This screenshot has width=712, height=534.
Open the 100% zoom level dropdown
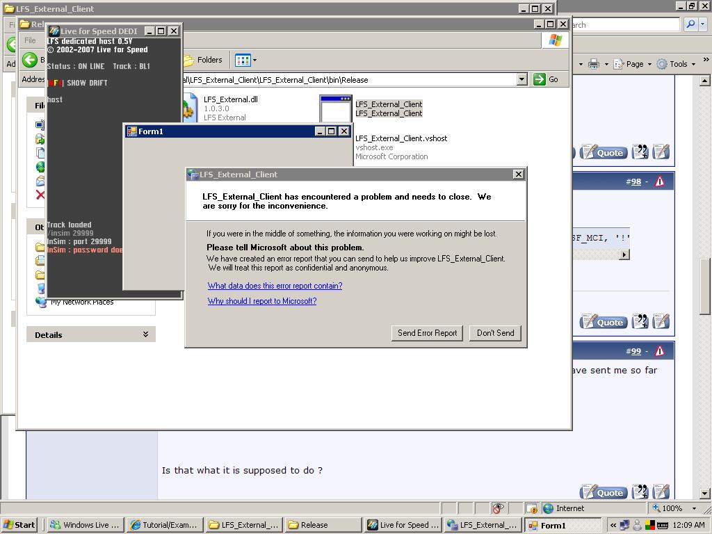tap(694, 508)
